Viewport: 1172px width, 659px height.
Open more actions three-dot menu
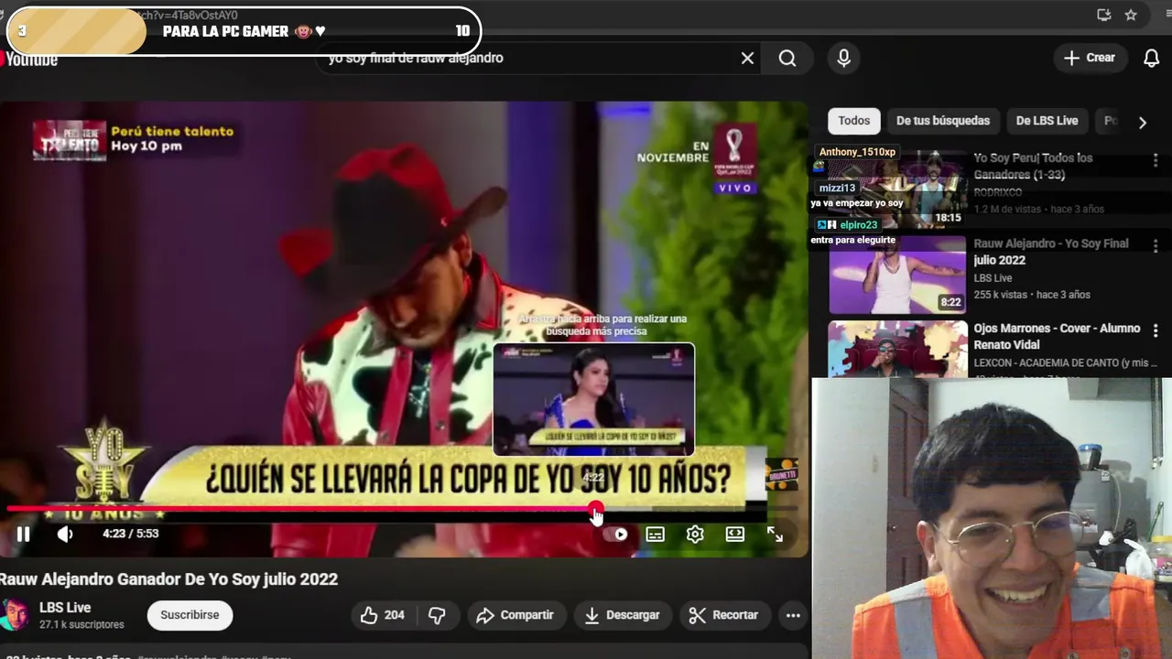pyautogui.click(x=793, y=615)
